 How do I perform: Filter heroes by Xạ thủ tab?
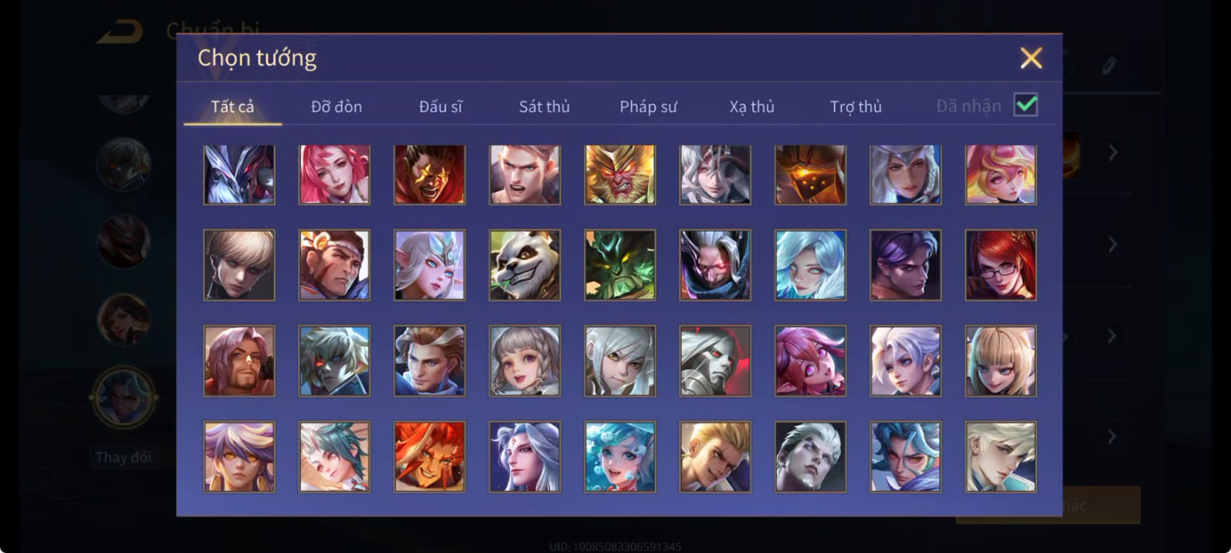[752, 106]
